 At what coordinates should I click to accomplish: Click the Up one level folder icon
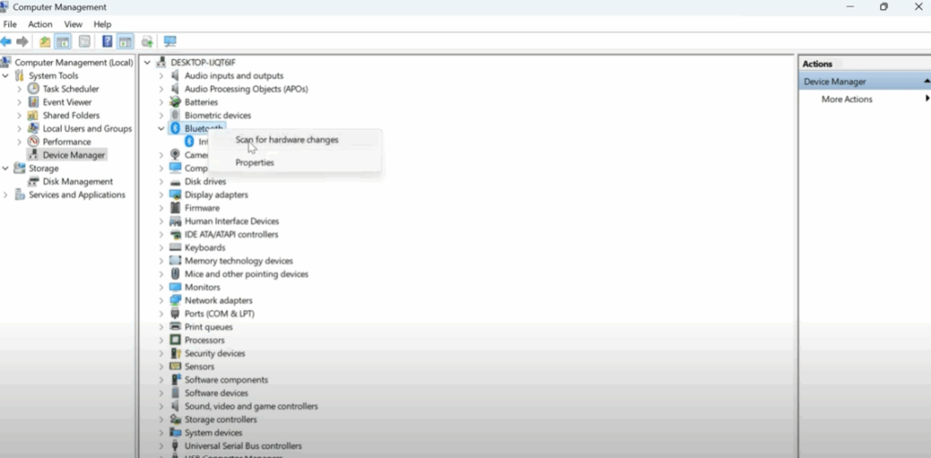tap(45, 42)
